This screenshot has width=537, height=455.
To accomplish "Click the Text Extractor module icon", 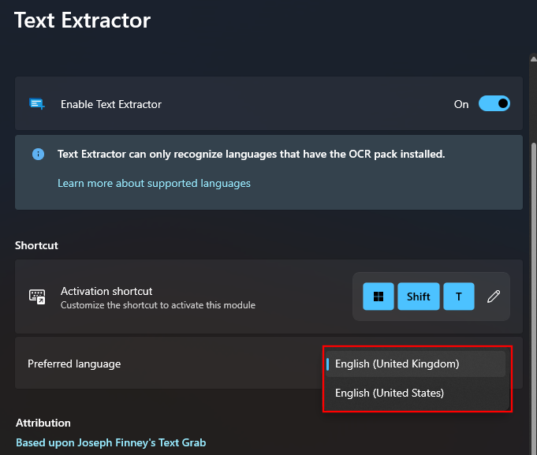I will pos(37,104).
